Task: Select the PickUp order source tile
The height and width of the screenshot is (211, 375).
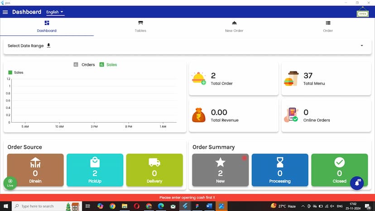Action: 95,170
